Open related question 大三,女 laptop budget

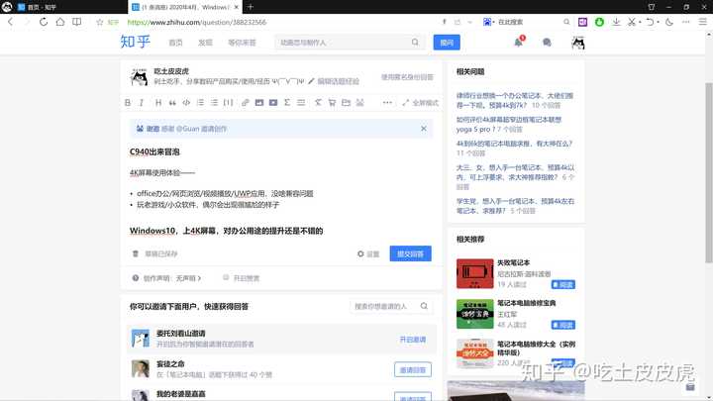click(515, 177)
